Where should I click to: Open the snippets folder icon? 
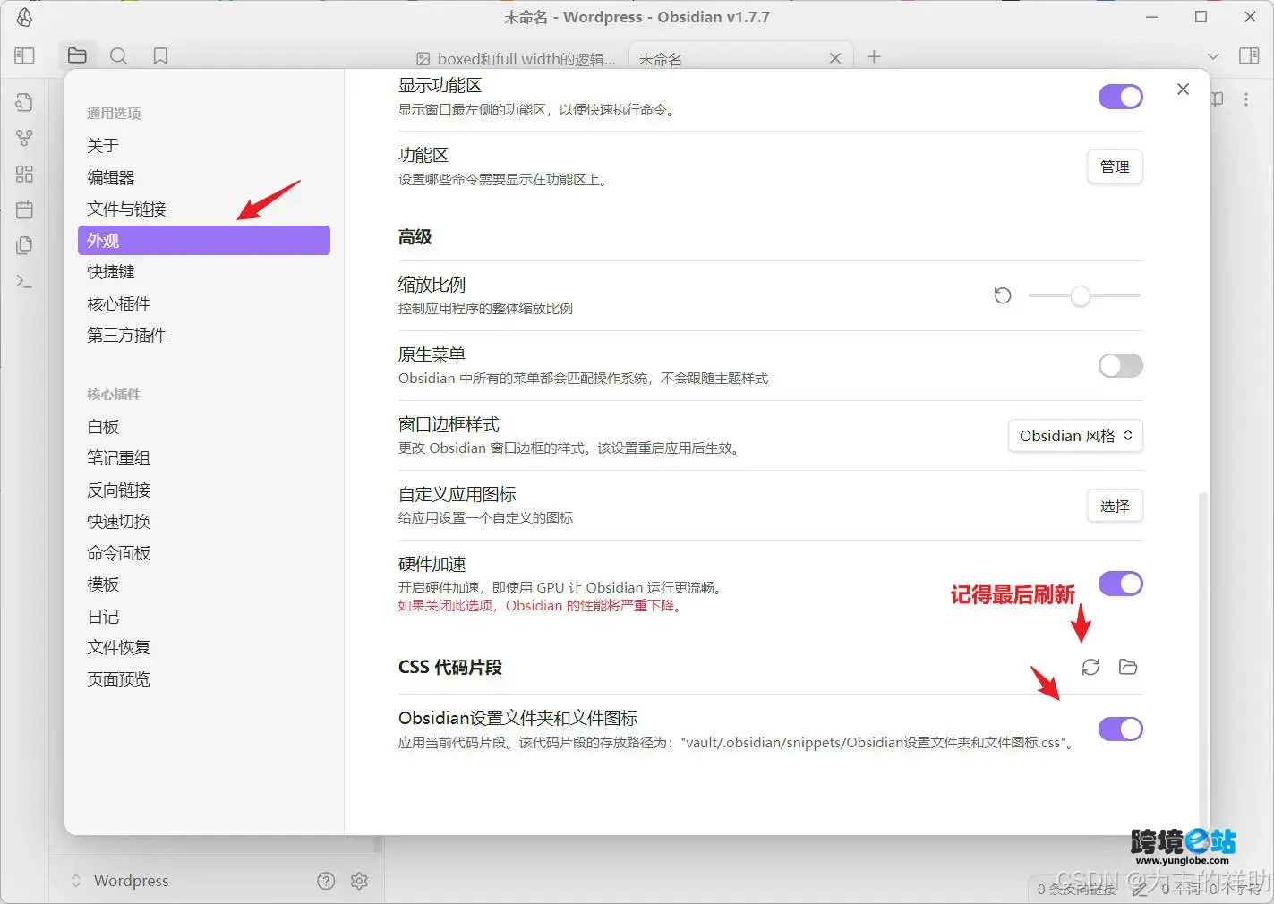[x=1128, y=667]
